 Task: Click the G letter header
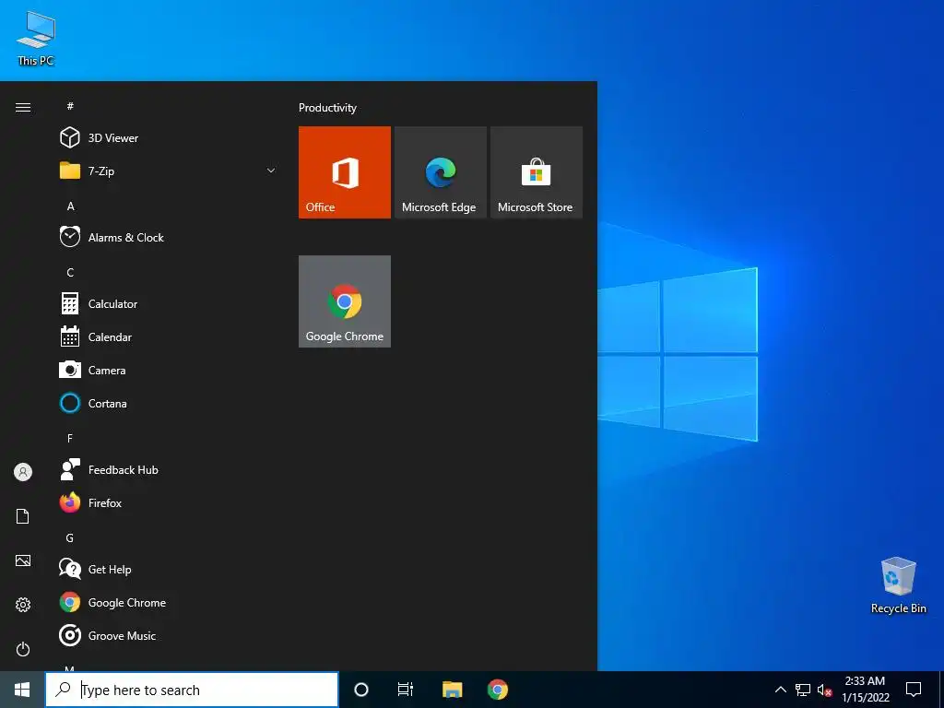coord(70,537)
